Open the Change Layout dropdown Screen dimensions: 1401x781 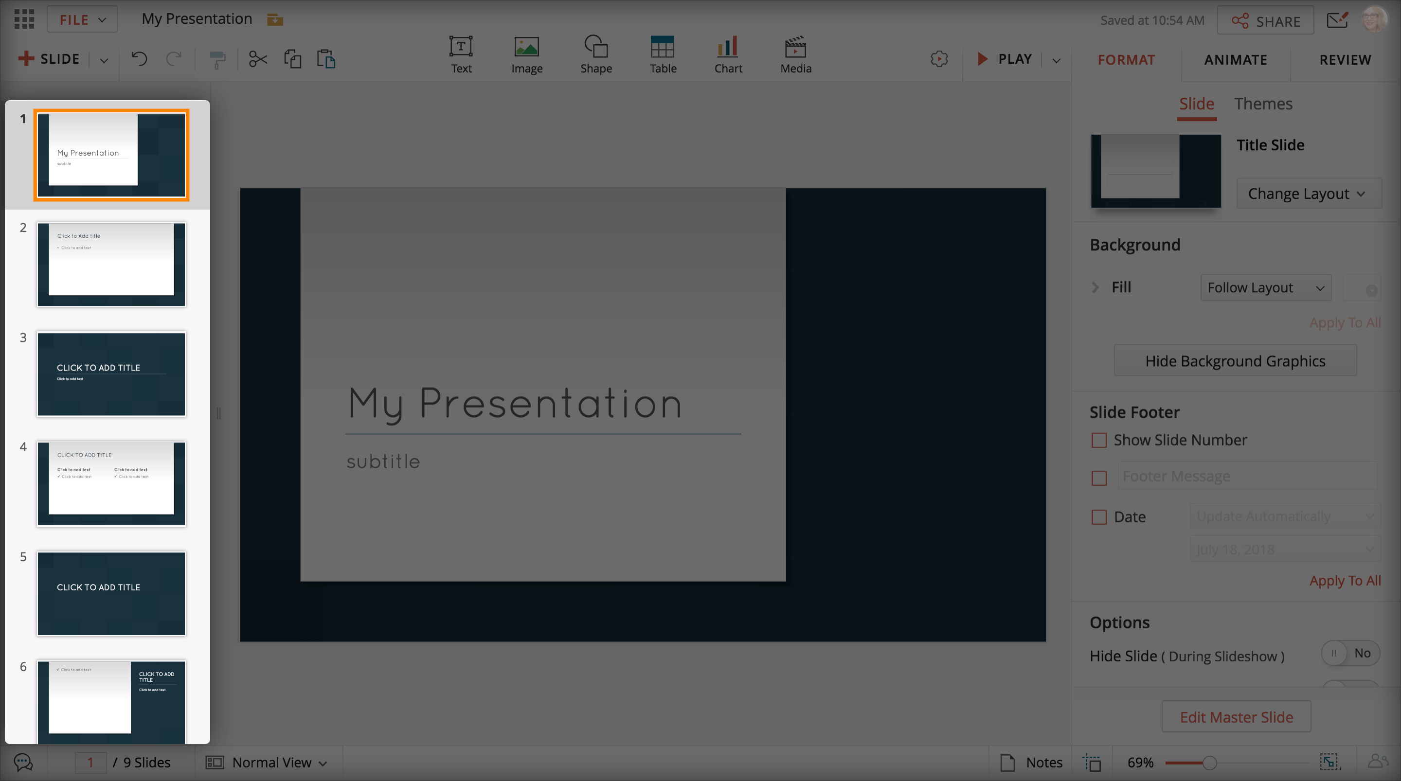(1308, 194)
